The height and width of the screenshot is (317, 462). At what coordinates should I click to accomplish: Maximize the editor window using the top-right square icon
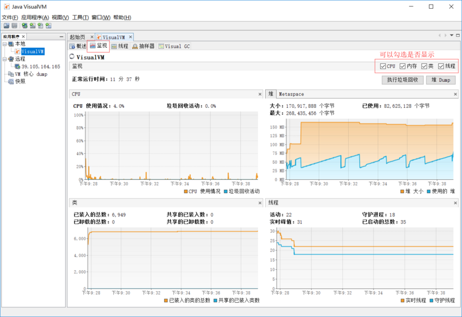pos(458,35)
